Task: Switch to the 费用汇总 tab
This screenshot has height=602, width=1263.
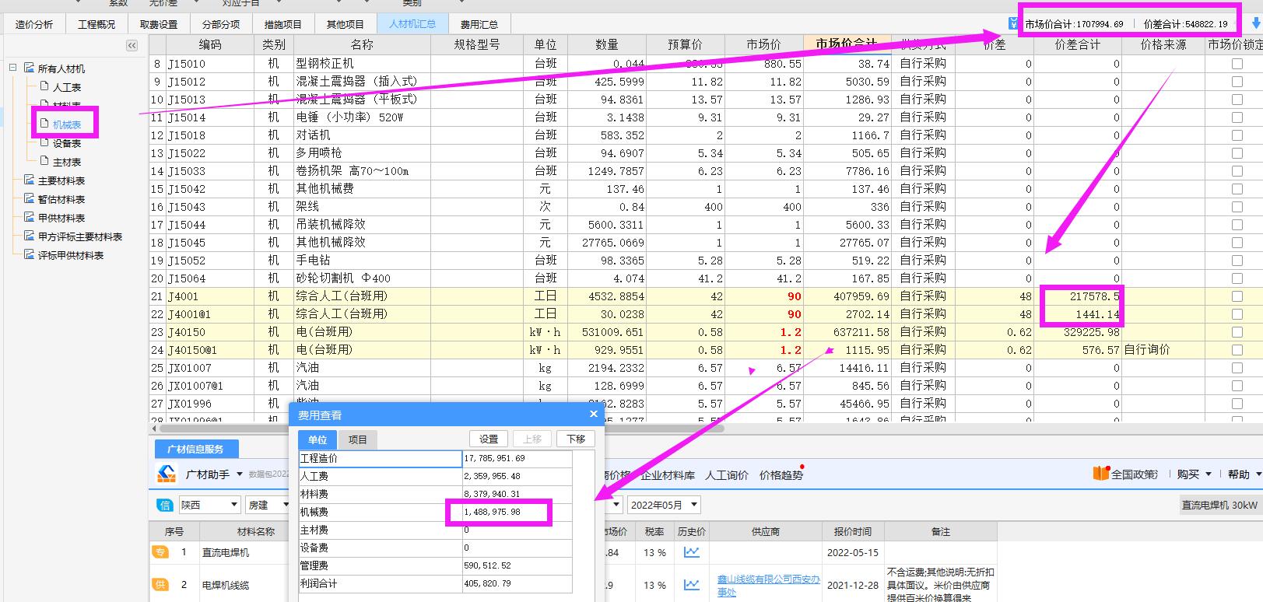Action: (479, 24)
